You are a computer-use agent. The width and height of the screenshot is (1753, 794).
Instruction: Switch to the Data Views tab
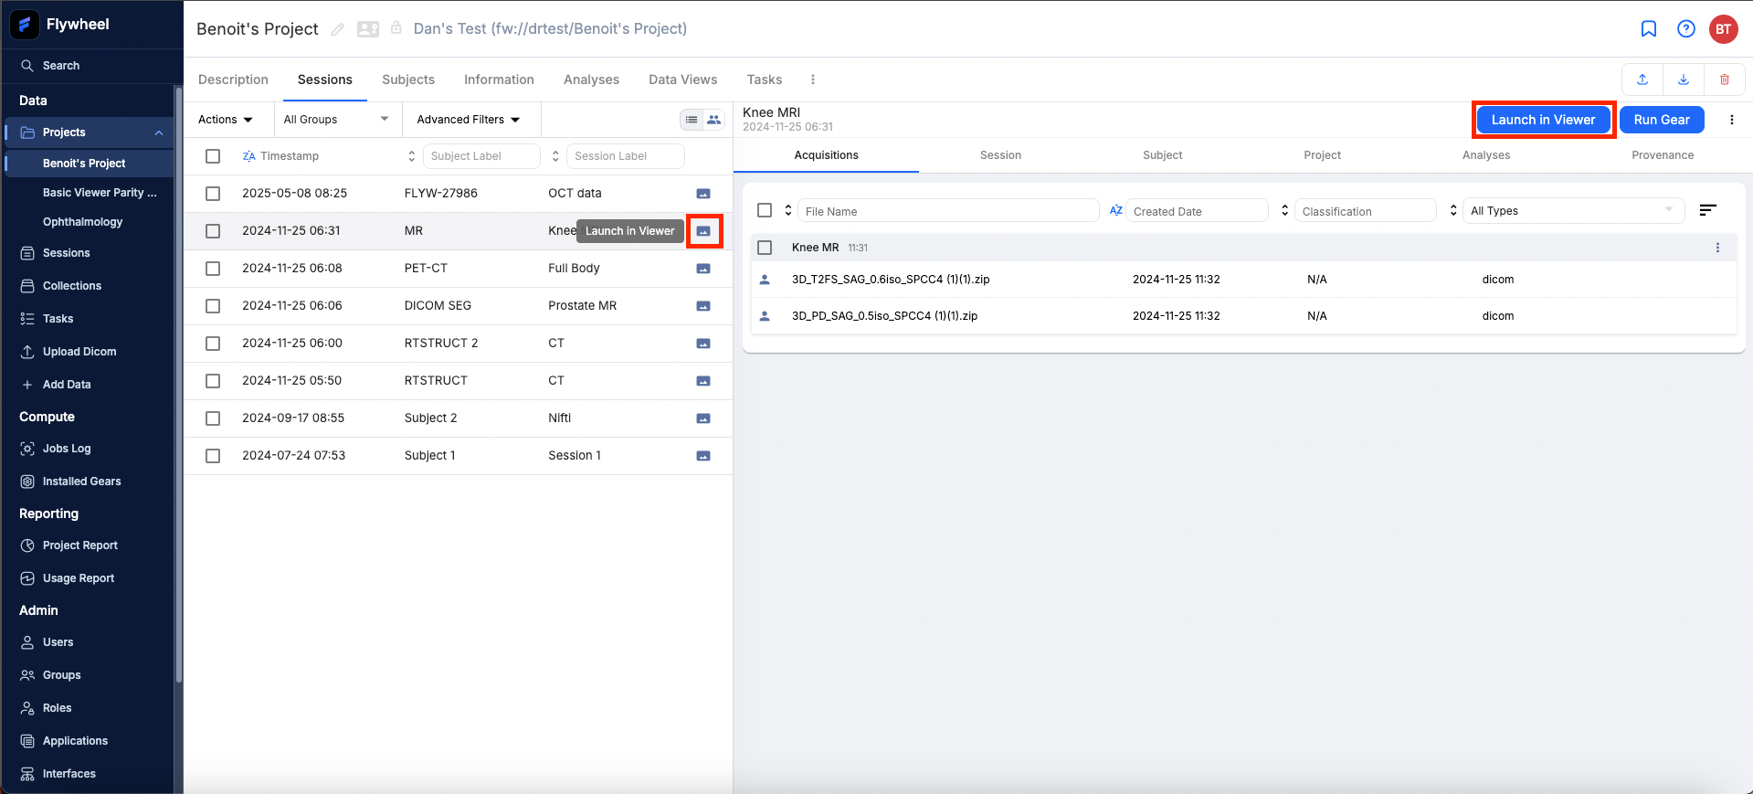point(683,79)
